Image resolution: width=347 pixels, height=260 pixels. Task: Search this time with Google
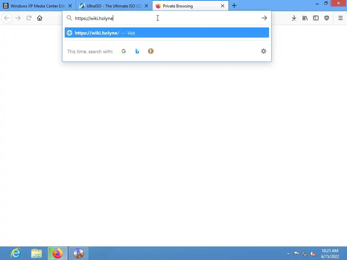tap(124, 51)
